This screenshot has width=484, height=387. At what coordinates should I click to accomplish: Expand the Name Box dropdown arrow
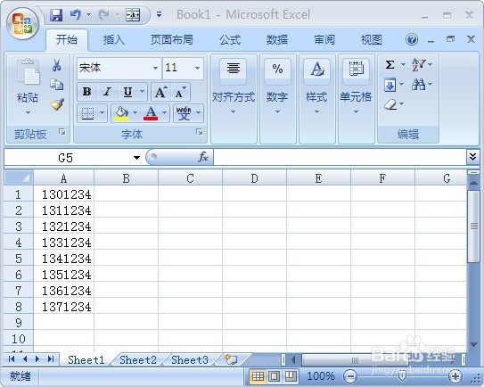136,158
